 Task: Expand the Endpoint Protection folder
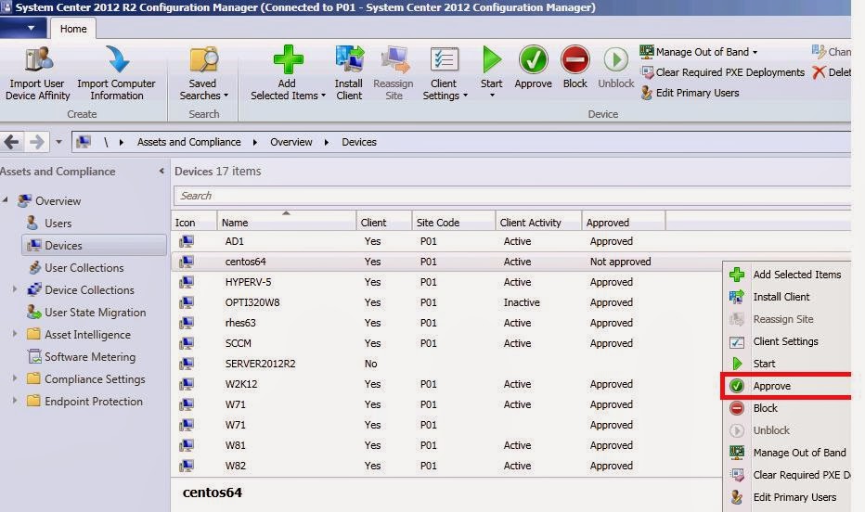15,400
